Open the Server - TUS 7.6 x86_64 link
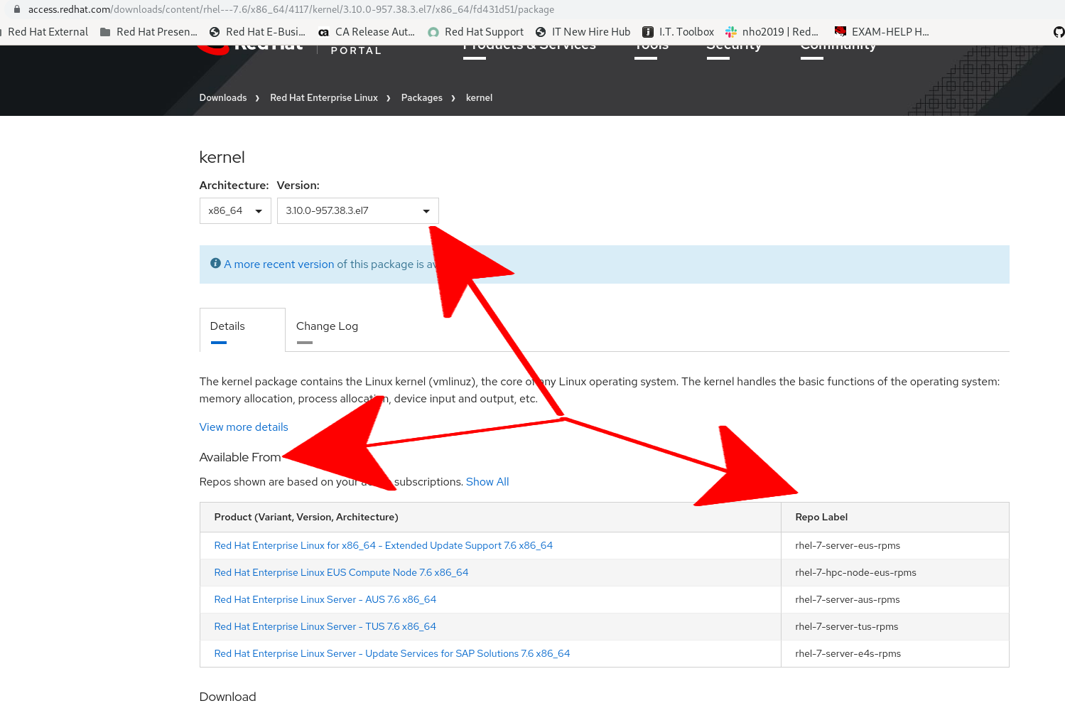The image size is (1065, 718). (x=325, y=627)
